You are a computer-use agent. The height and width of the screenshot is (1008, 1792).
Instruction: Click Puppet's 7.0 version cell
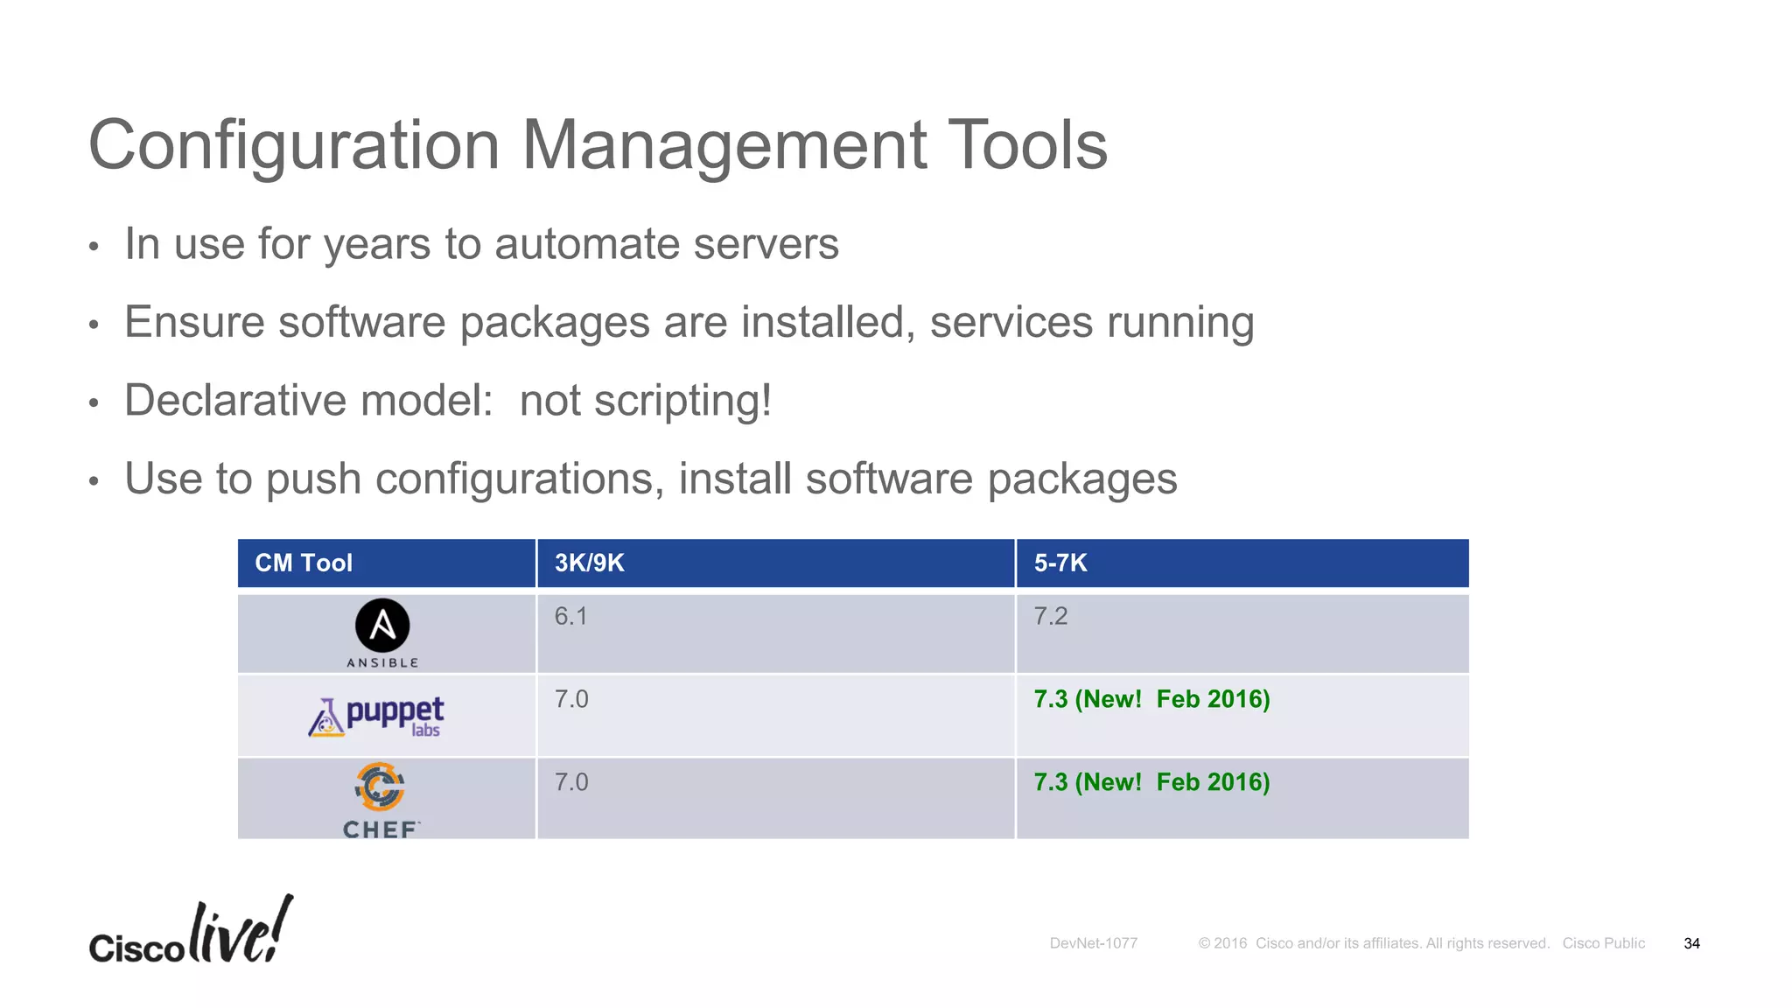click(571, 699)
